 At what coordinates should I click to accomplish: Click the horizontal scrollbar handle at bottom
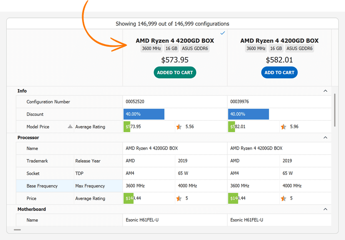click(17, 230)
